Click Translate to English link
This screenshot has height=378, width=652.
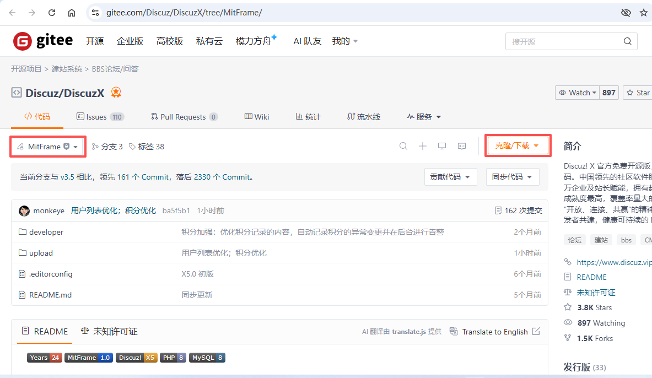click(x=494, y=332)
